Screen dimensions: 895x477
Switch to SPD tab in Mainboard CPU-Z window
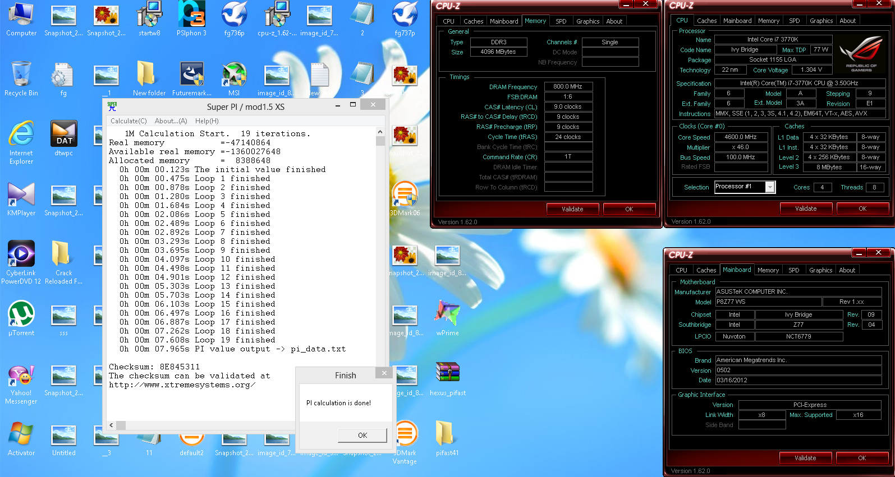[794, 270]
